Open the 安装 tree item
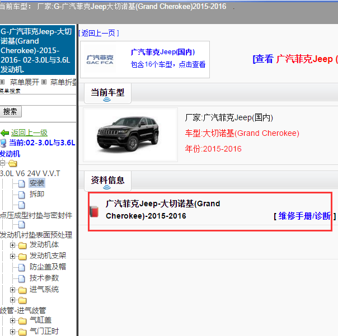338x336 pixels. tap(37, 183)
